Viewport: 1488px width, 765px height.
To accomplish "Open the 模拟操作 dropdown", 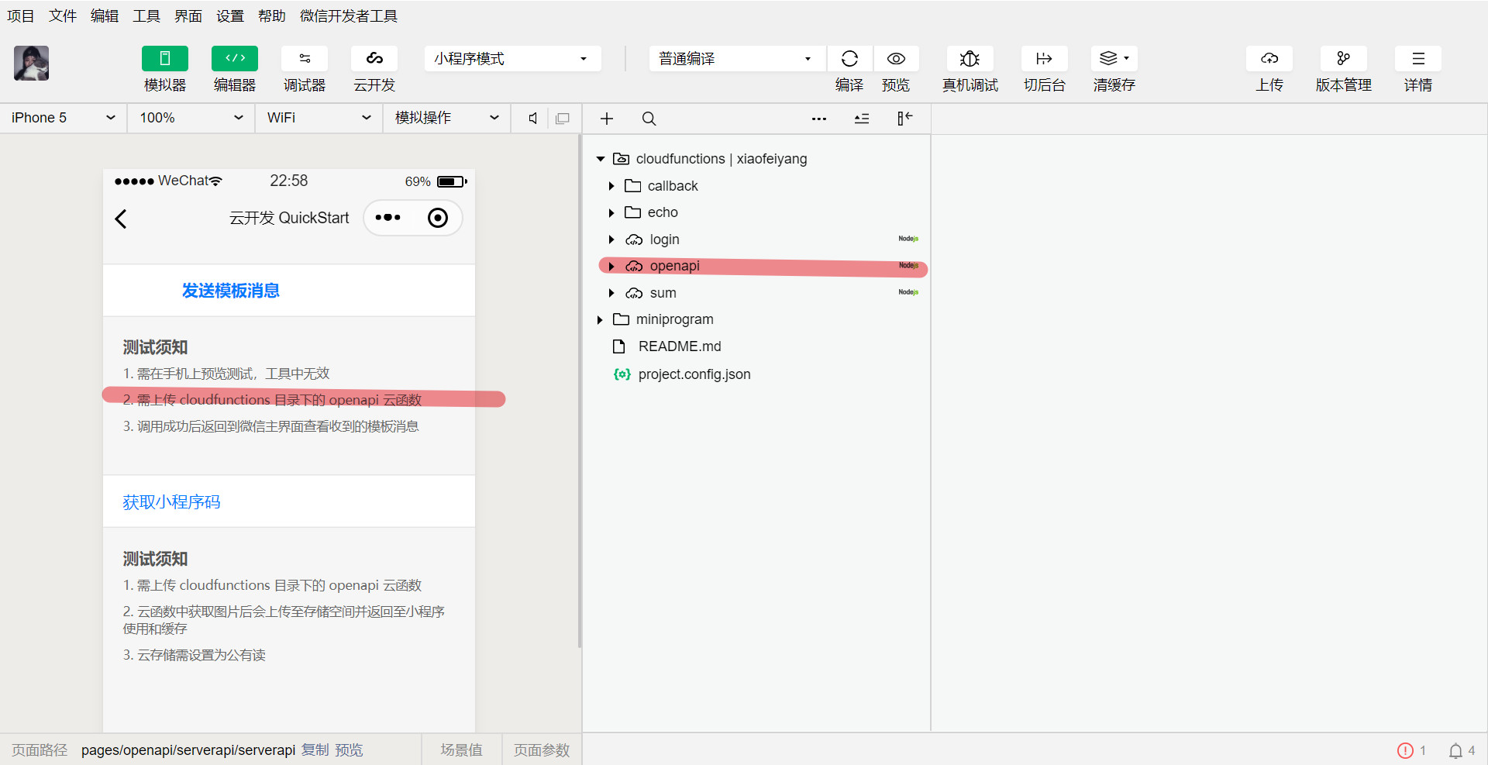I will pyautogui.click(x=447, y=118).
